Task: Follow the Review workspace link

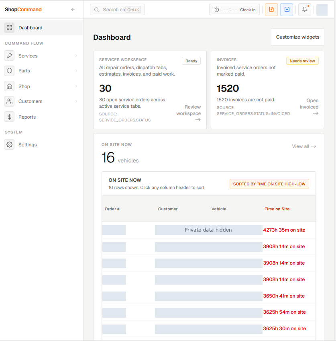Action: coord(188,113)
